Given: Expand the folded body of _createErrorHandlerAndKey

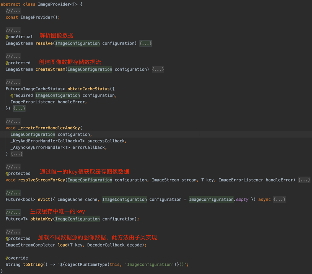Looking at the screenshot, I should tap(16, 154).
